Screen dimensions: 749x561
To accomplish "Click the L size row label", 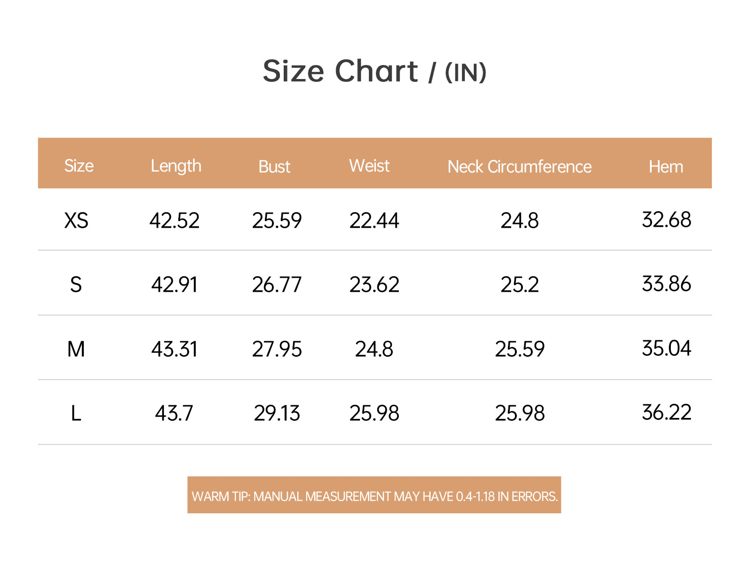I will point(76,413).
